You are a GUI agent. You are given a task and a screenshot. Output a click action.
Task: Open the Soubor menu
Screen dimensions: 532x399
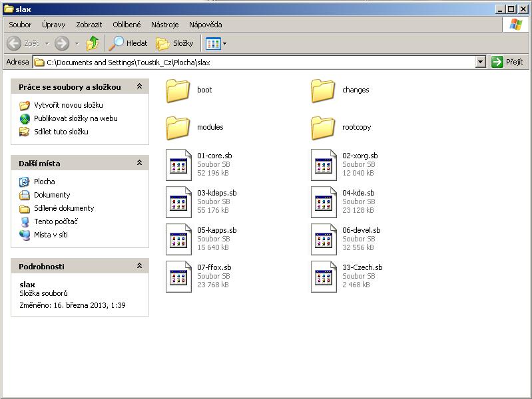tap(20, 25)
